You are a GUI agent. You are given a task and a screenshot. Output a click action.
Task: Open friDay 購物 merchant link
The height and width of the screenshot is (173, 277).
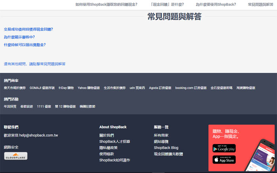coord(66,88)
